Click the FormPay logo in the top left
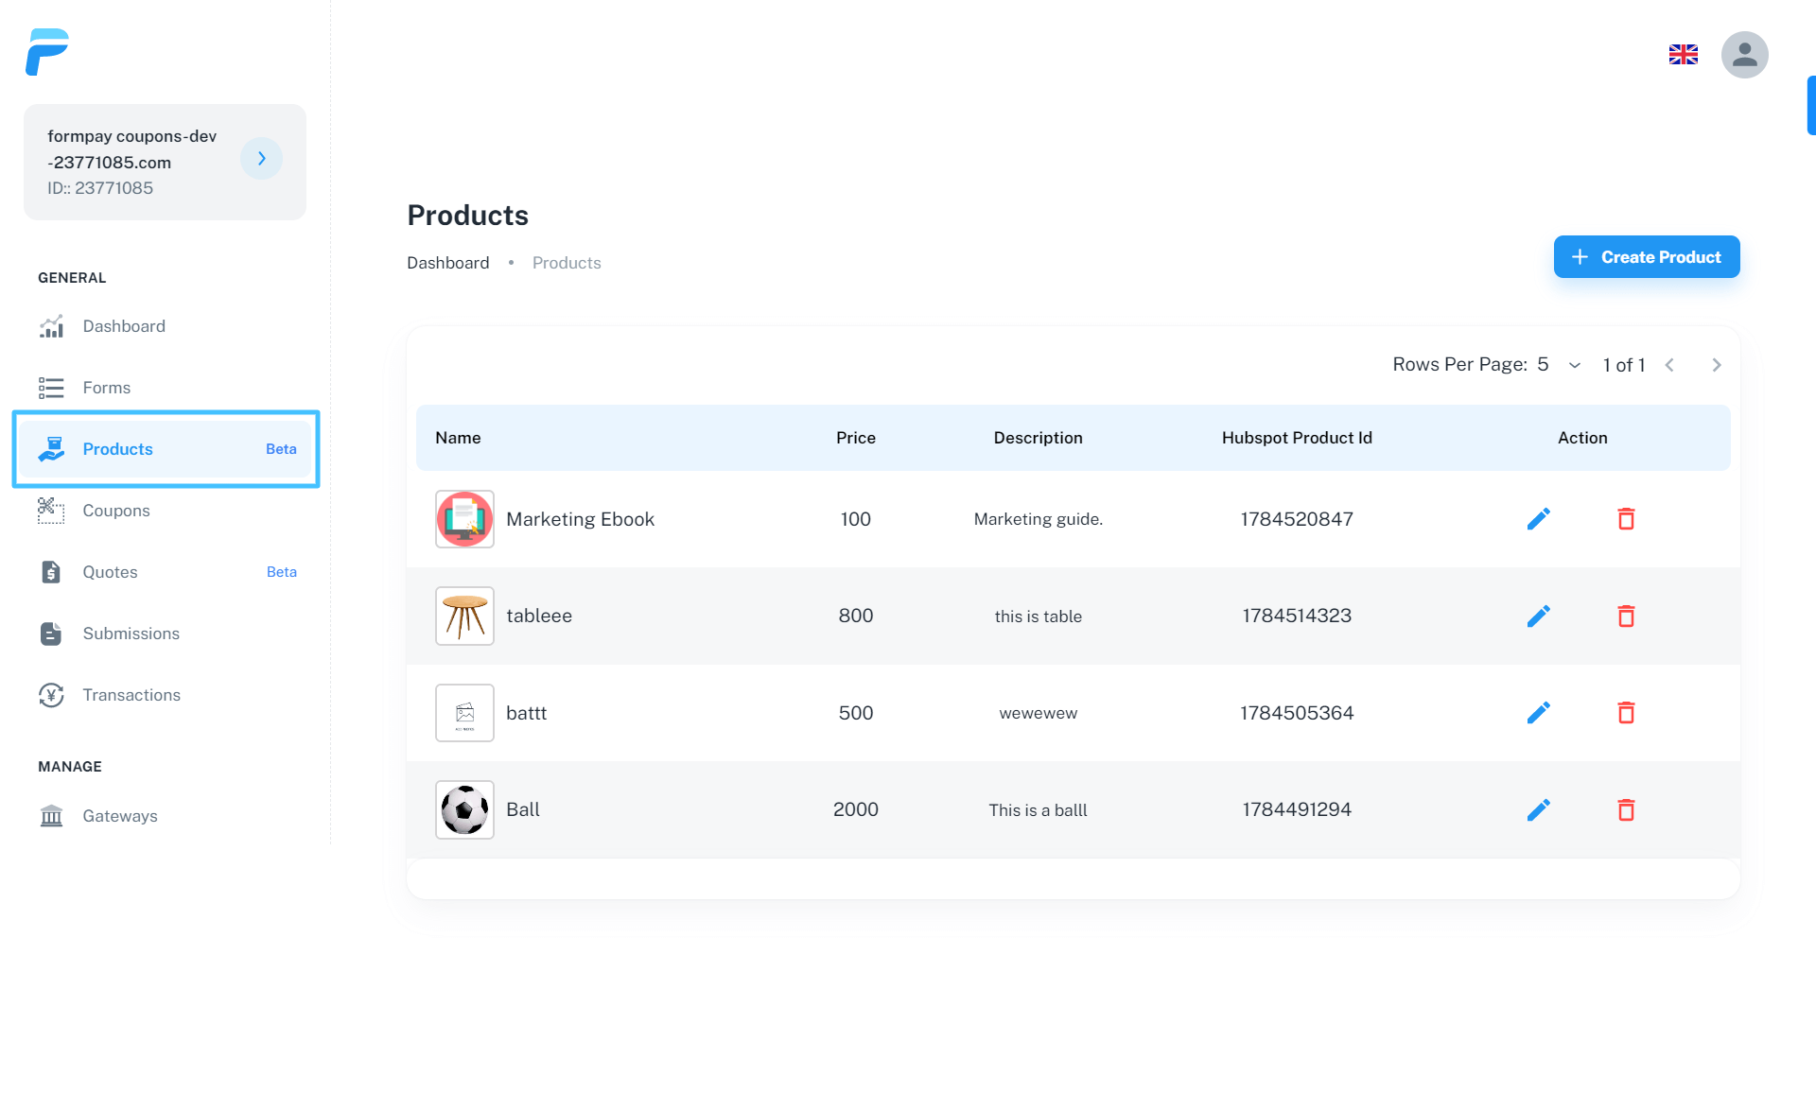Image resolution: width=1816 pixels, height=1094 pixels. click(x=47, y=53)
